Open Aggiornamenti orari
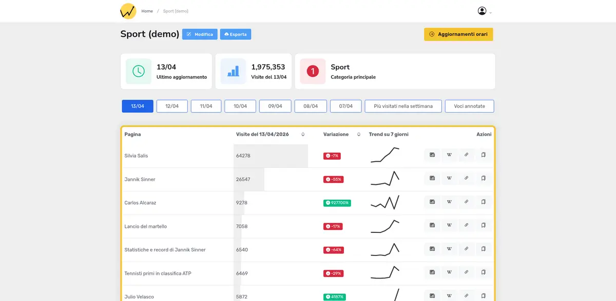Screen dimensions: 616x301 pyautogui.click(x=458, y=34)
